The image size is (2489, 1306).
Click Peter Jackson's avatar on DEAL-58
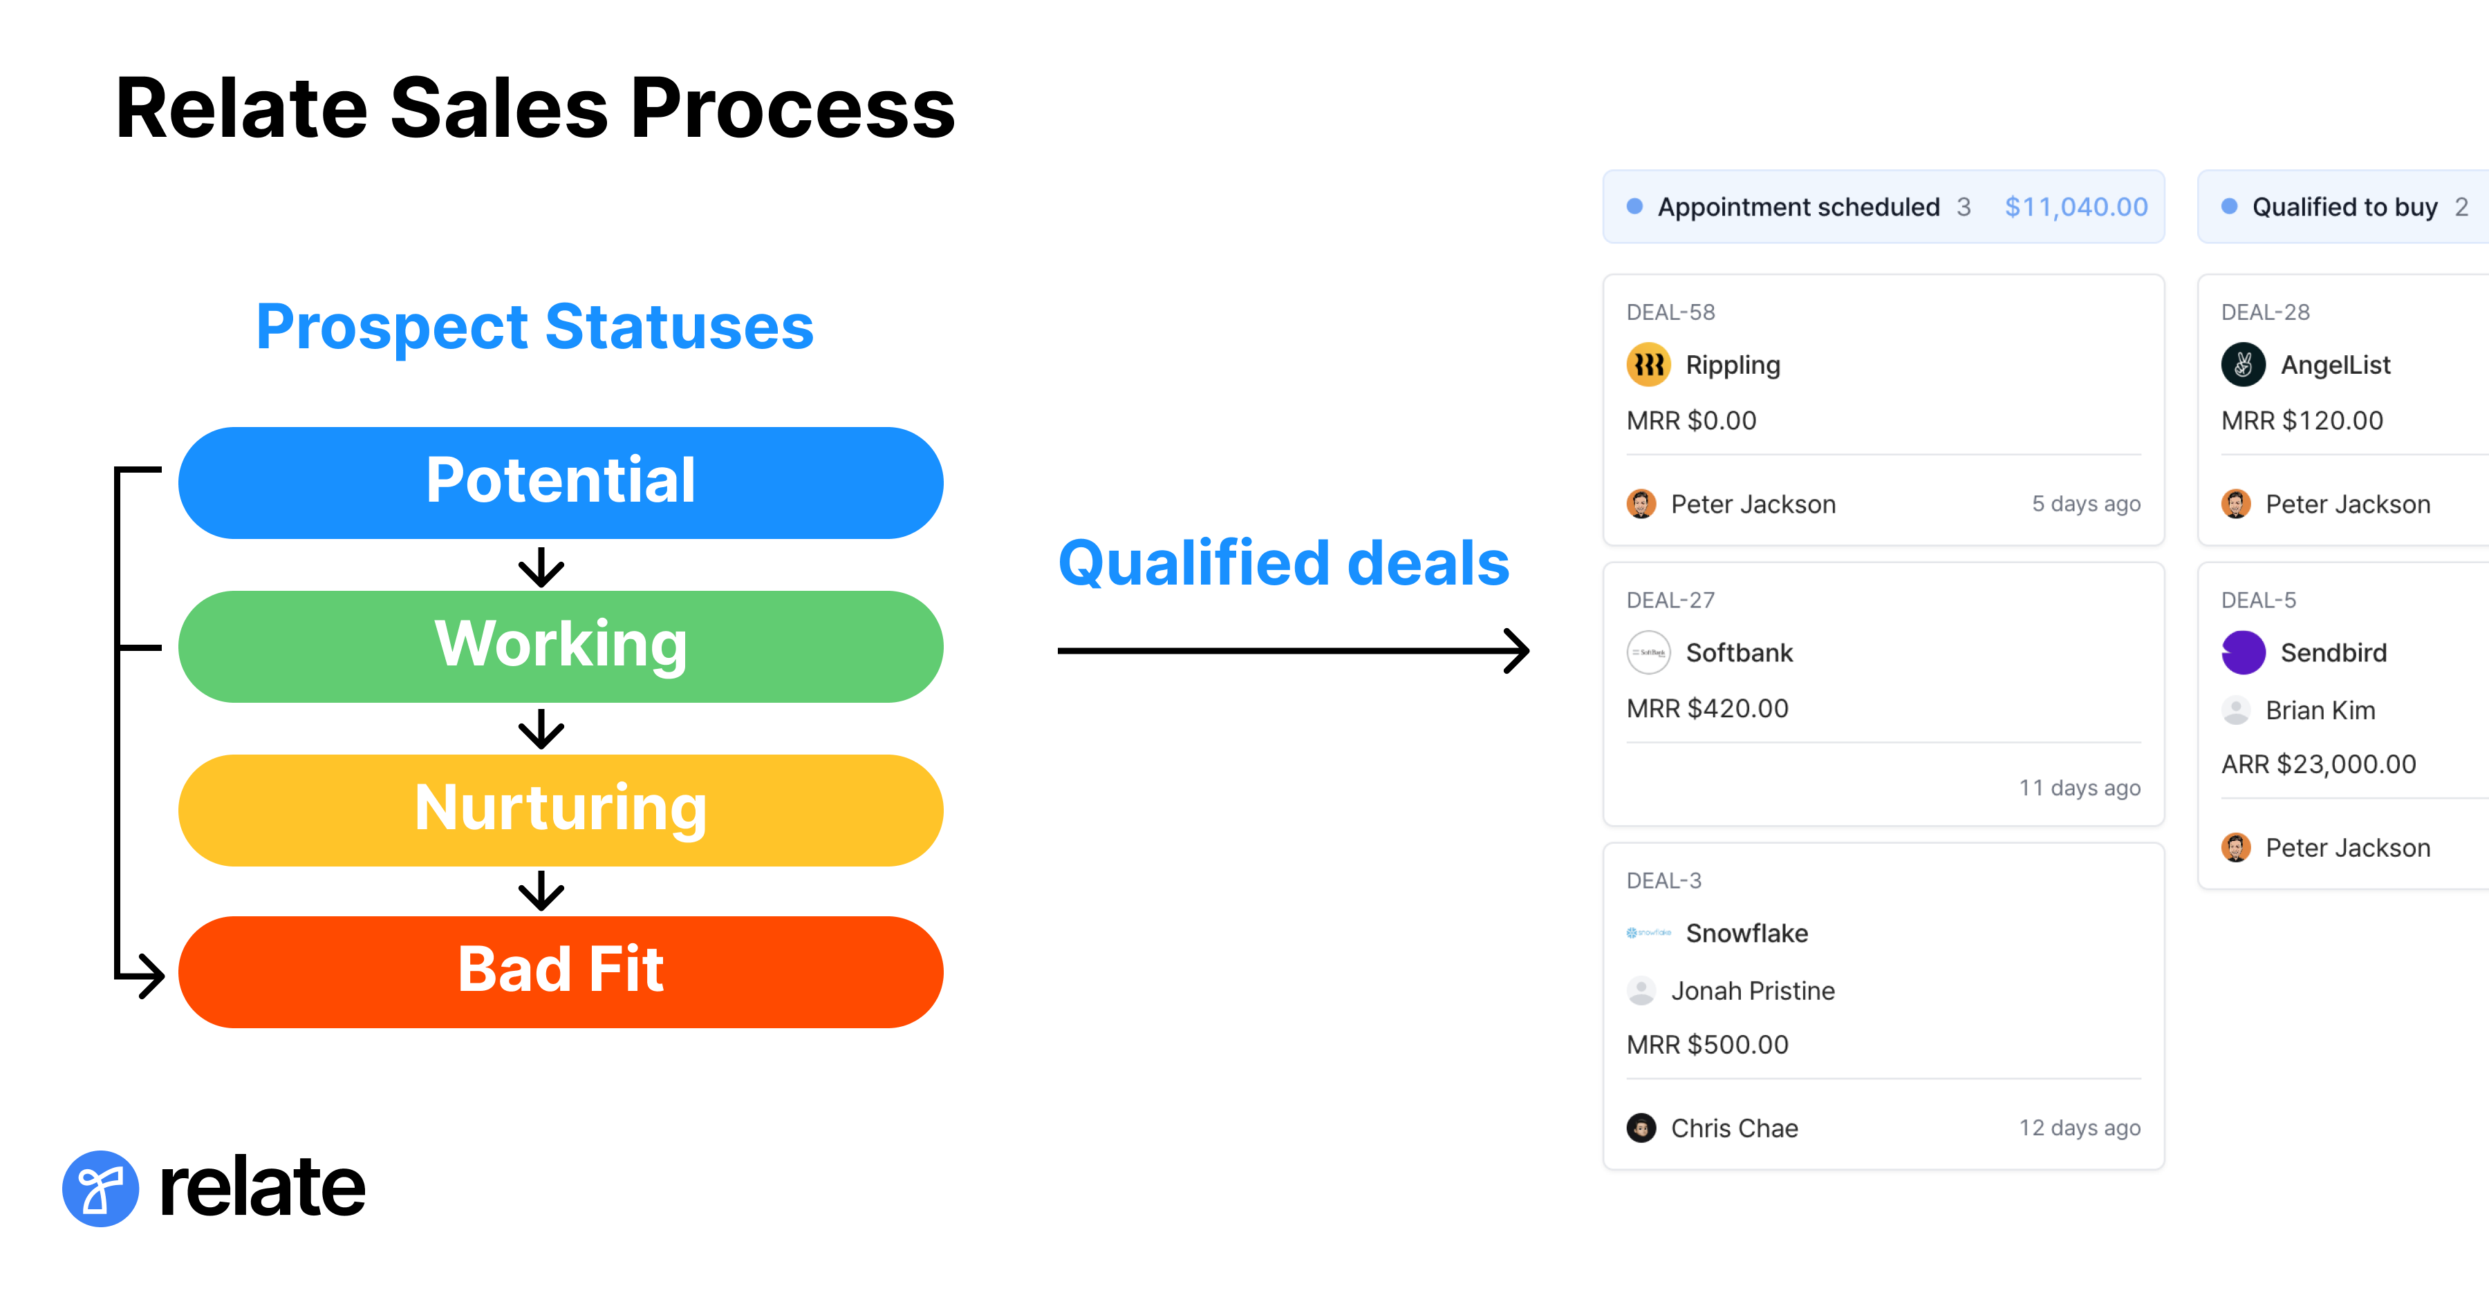point(1643,503)
